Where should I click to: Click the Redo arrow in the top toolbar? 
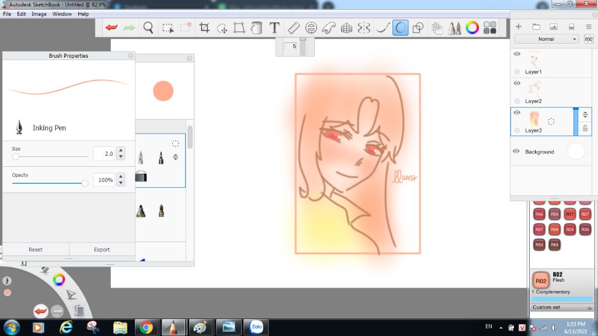click(x=129, y=27)
